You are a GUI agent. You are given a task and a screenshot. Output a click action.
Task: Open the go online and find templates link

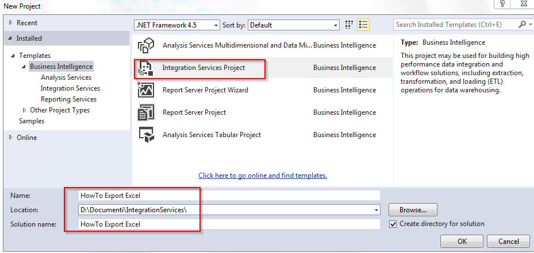[x=263, y=176]
